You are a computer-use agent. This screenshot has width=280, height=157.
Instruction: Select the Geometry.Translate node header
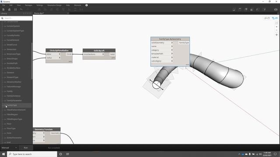[47, 130]
